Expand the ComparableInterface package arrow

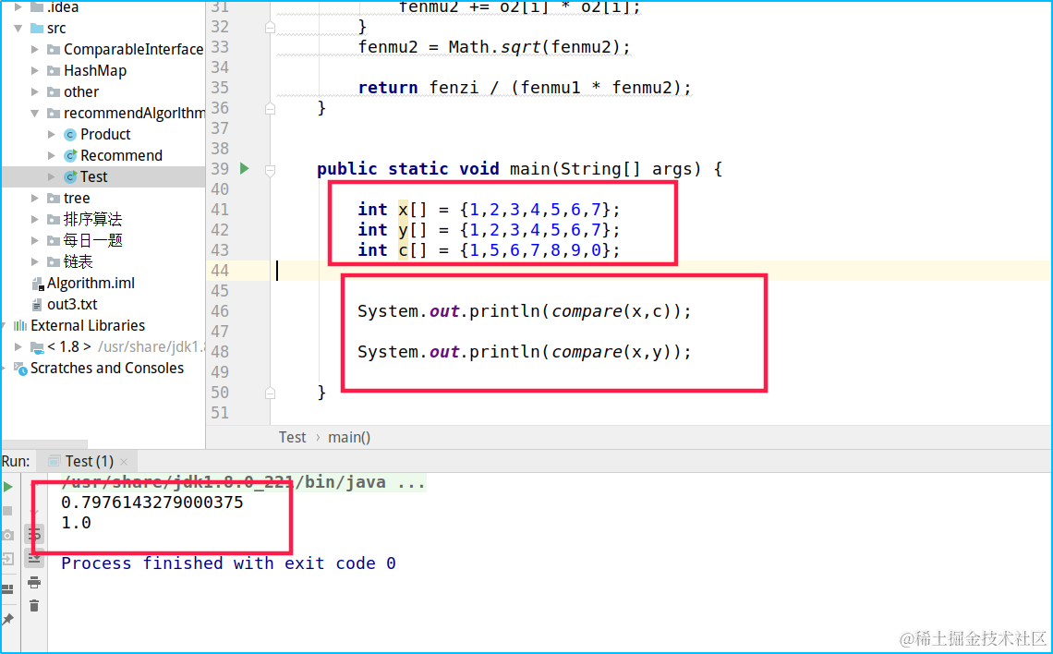click(35, 50)
